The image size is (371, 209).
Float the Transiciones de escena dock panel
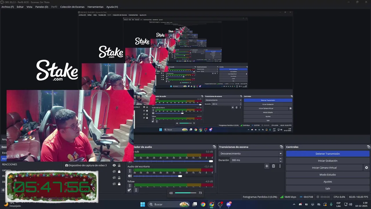(x=281, y=147)
